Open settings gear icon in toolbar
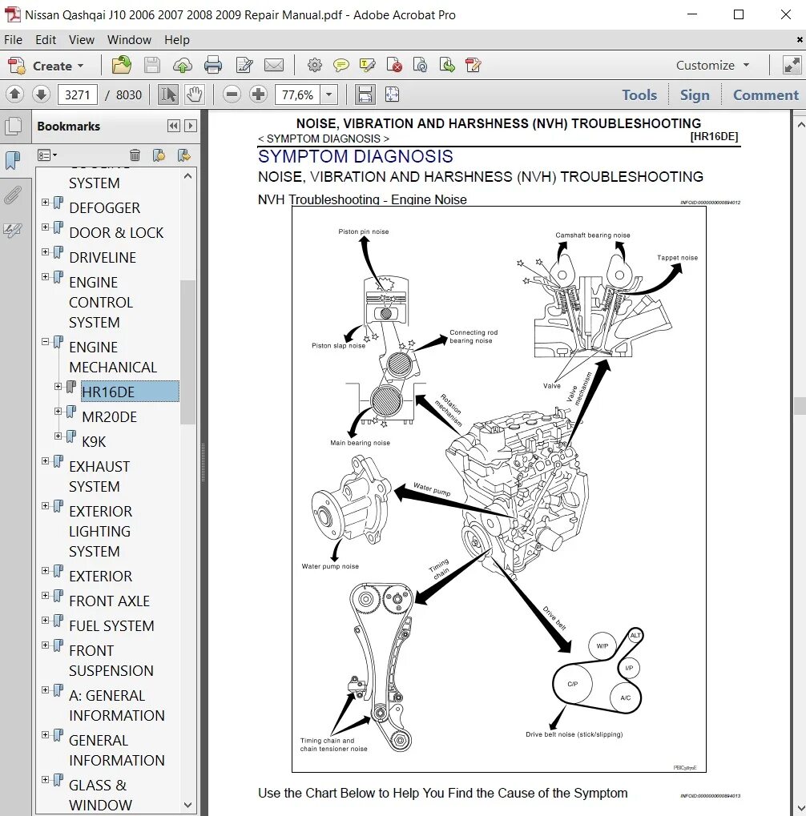 315,65
